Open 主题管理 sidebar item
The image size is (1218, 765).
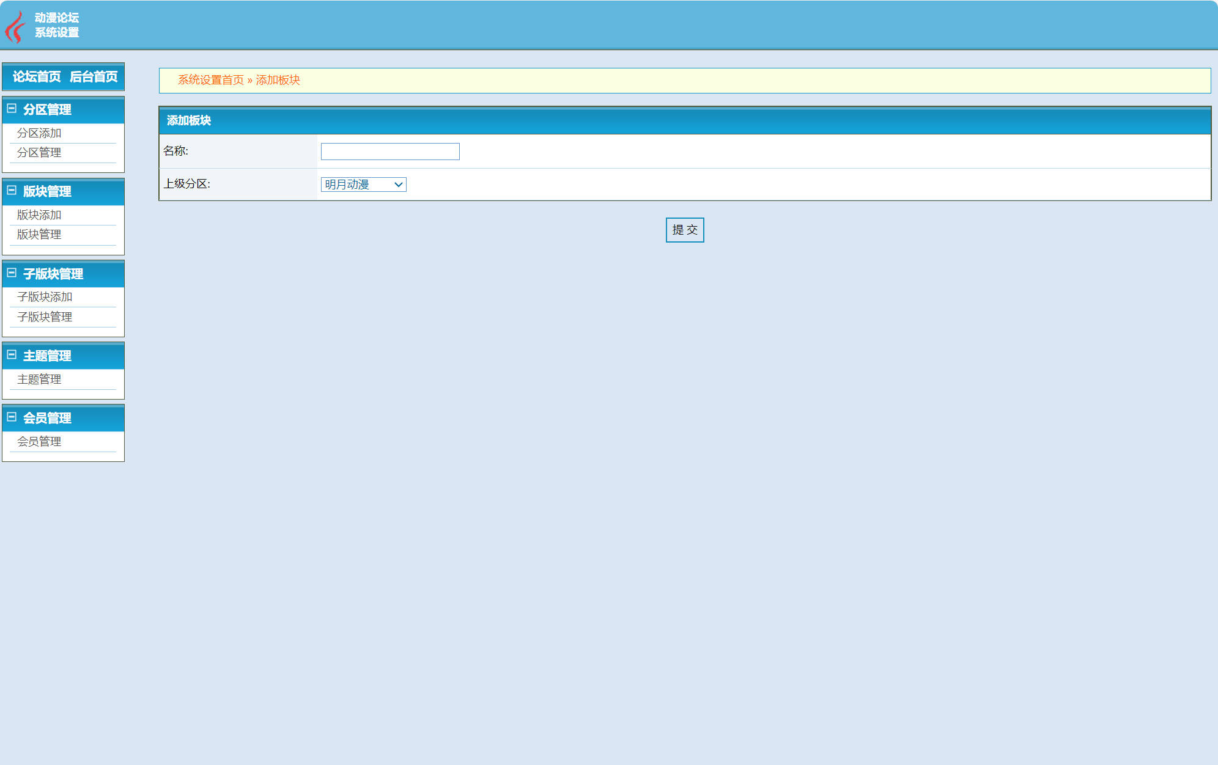click(39, 379)
